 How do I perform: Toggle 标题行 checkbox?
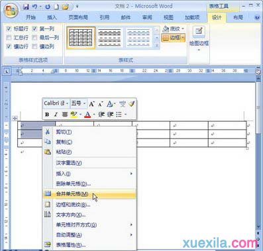coord(9,28)
